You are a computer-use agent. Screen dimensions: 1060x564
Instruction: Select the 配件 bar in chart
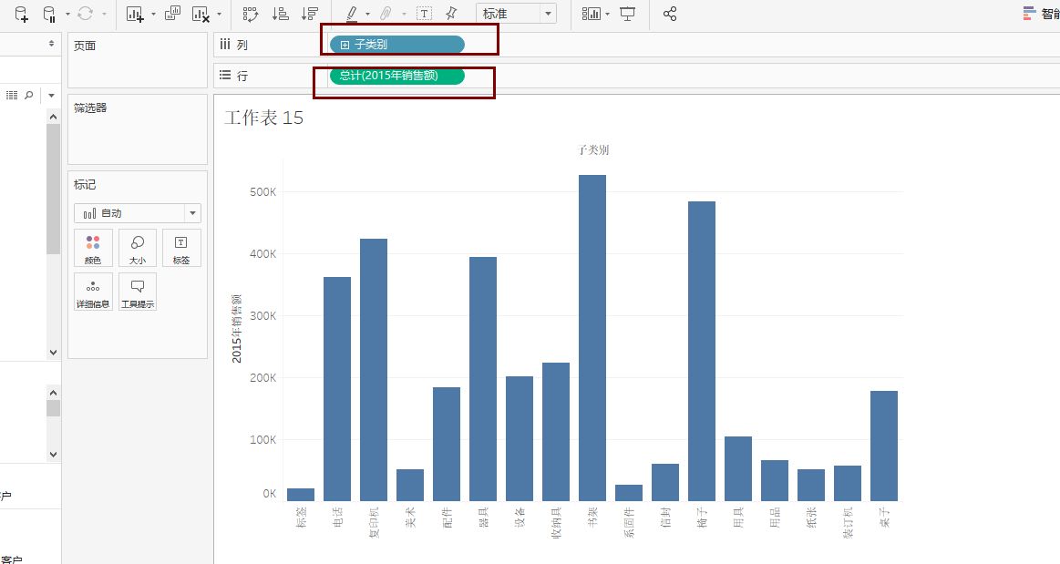pyautogui.click(x=447, y=444)
